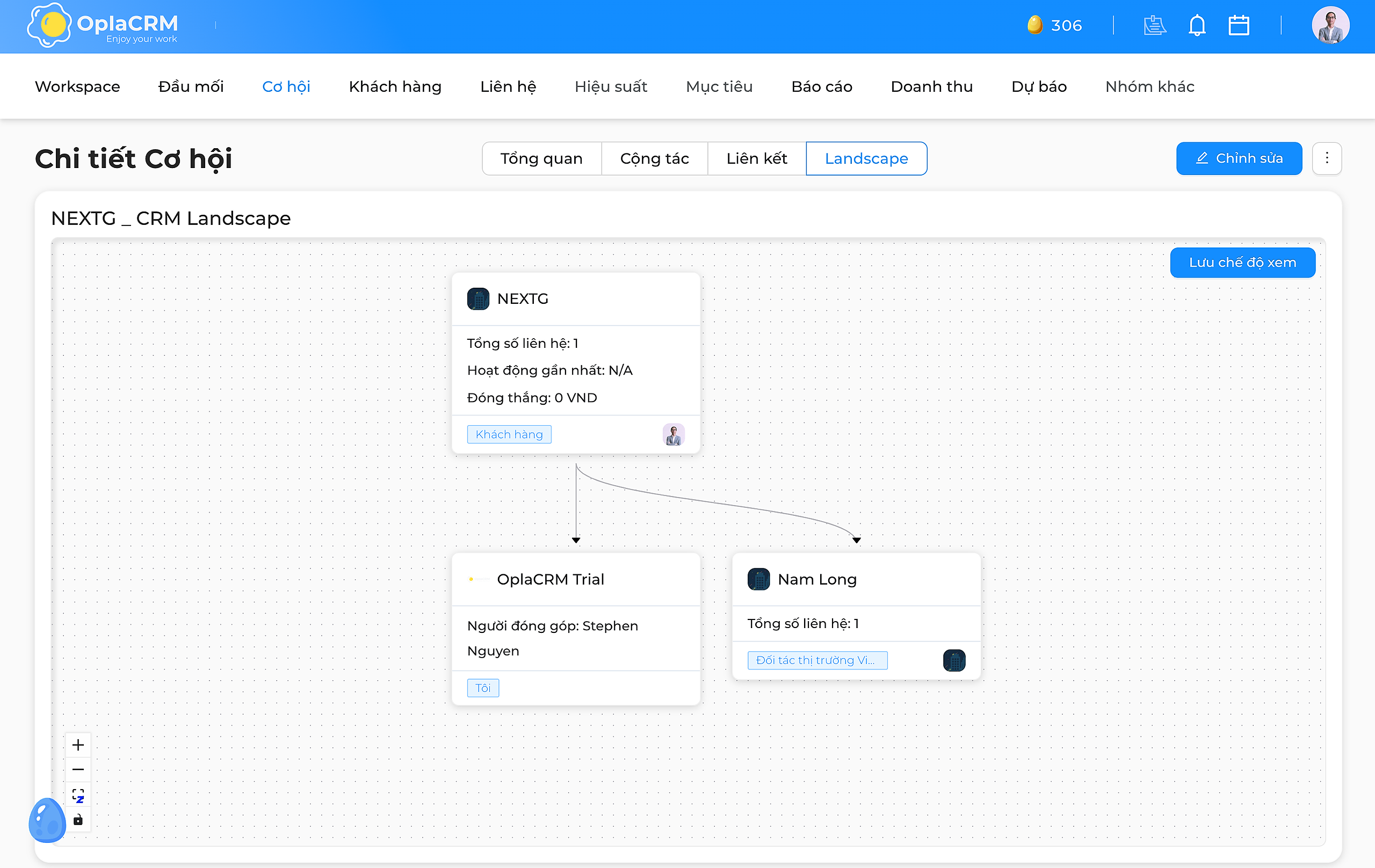Click the fit view icon

78,795
